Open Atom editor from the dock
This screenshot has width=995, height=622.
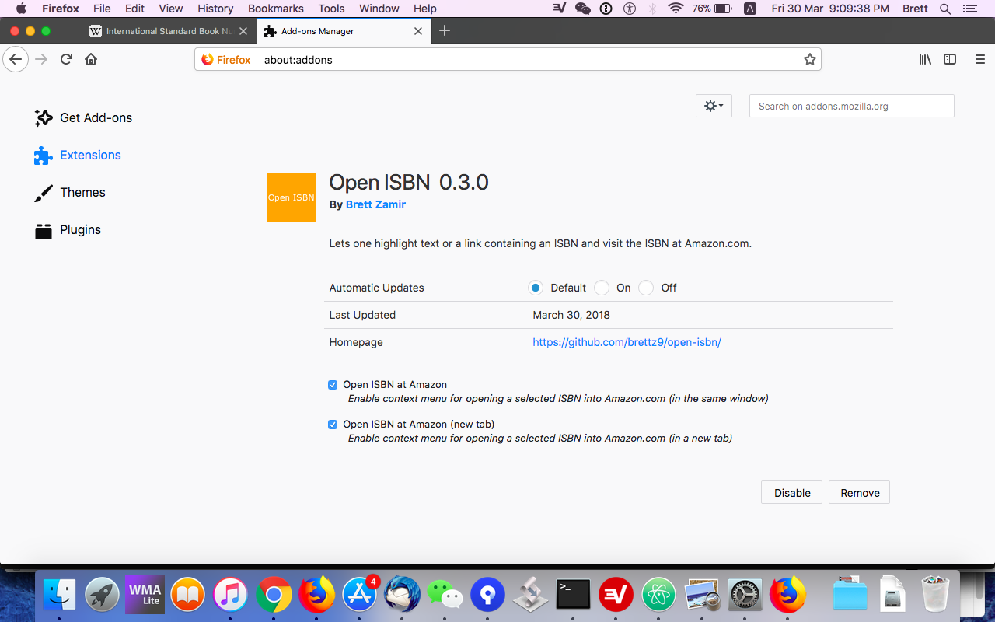659,596
